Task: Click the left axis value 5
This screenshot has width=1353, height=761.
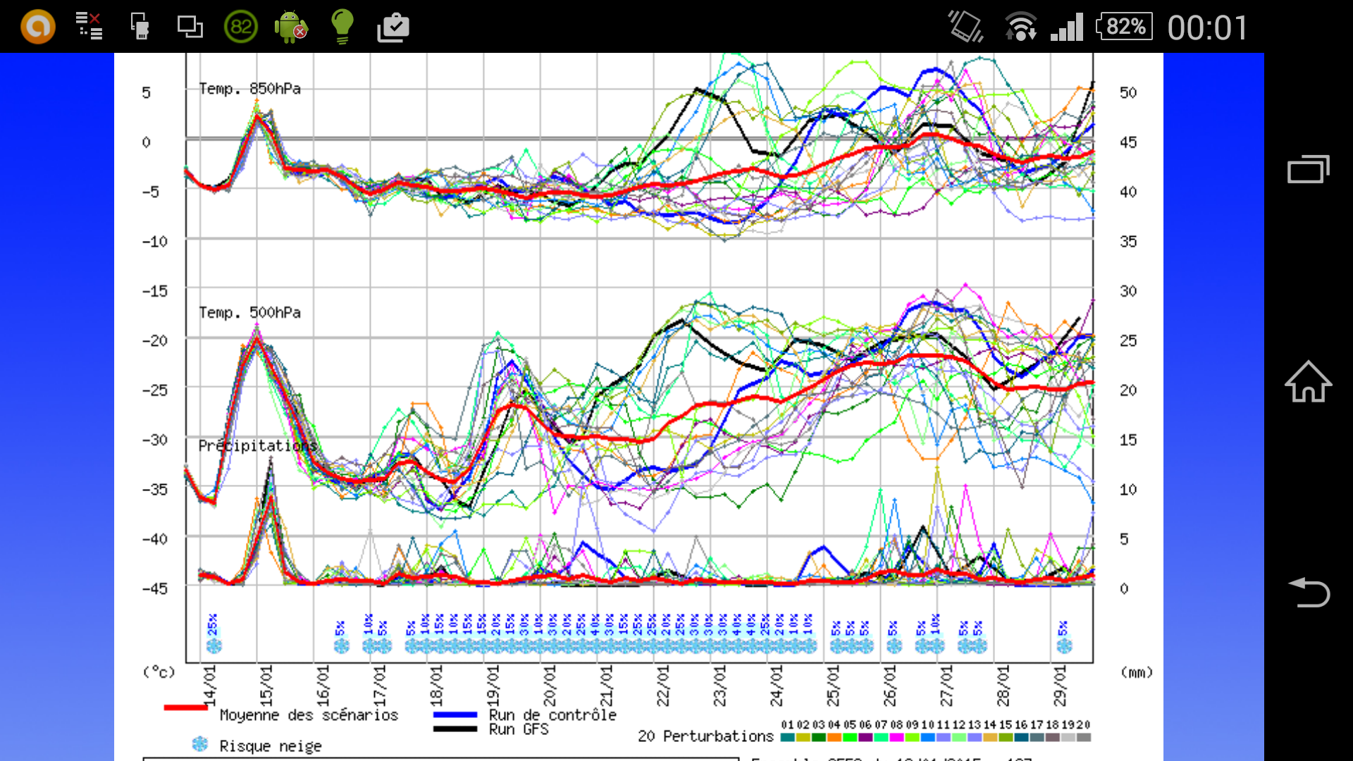Action: coord(146,93)
